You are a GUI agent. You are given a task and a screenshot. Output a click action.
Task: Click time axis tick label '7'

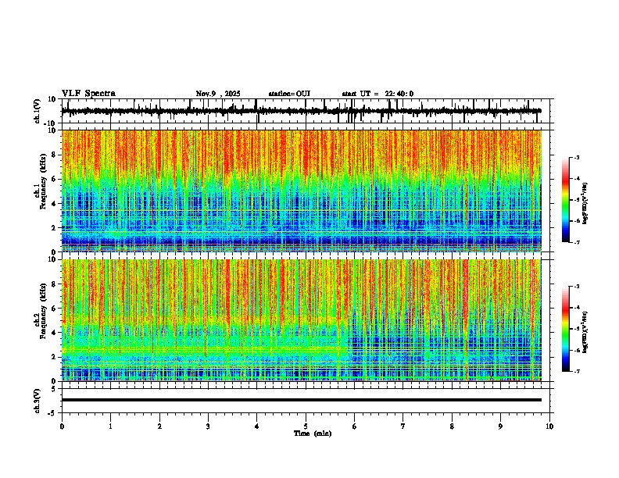(x=403, y=426)
